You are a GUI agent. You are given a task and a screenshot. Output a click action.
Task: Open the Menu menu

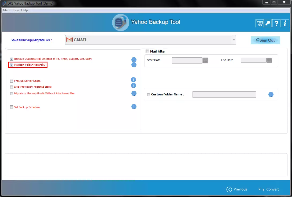(7, 10)
